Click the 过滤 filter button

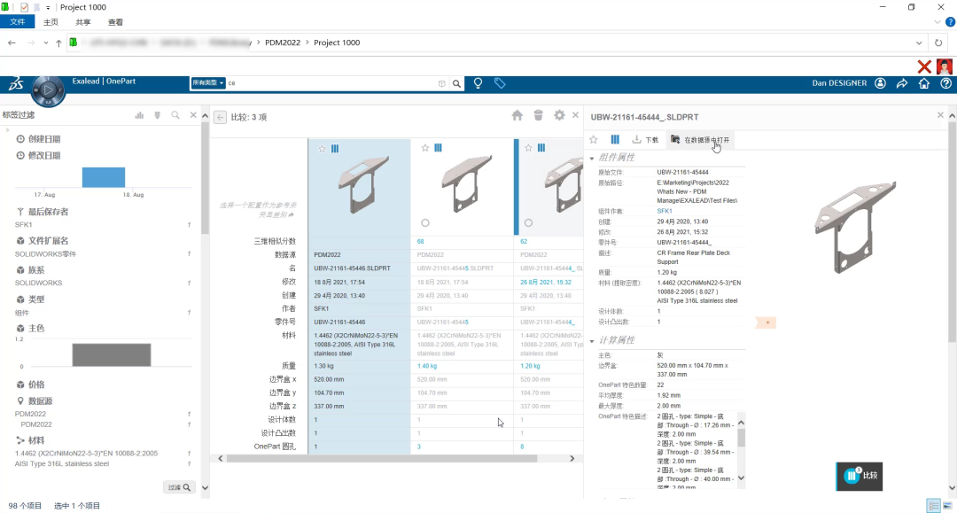click(x=179, y=487)
